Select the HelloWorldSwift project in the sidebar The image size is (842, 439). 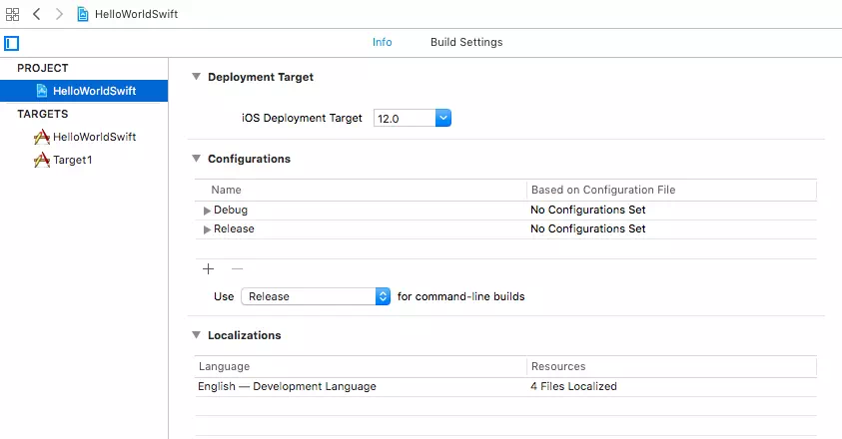point(84,91)
